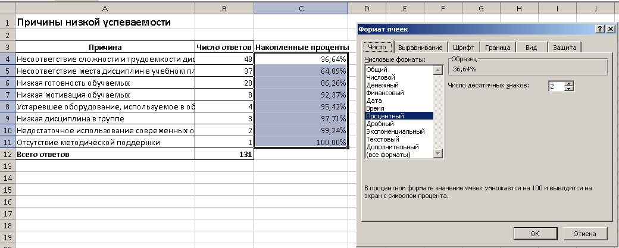Click the cell Низкая мотивация обучаемых
The height and width of the screenshot is (248, 619).
105,95
